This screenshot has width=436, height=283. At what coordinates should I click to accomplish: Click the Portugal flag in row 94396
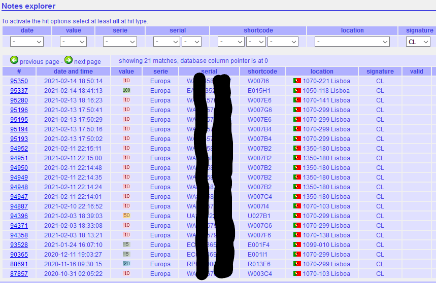coord(297,216)
